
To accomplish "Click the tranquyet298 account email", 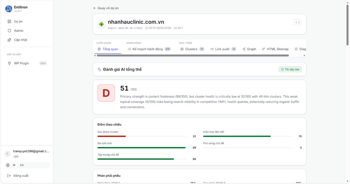I will pyautogui.click(x=31, y=151).
